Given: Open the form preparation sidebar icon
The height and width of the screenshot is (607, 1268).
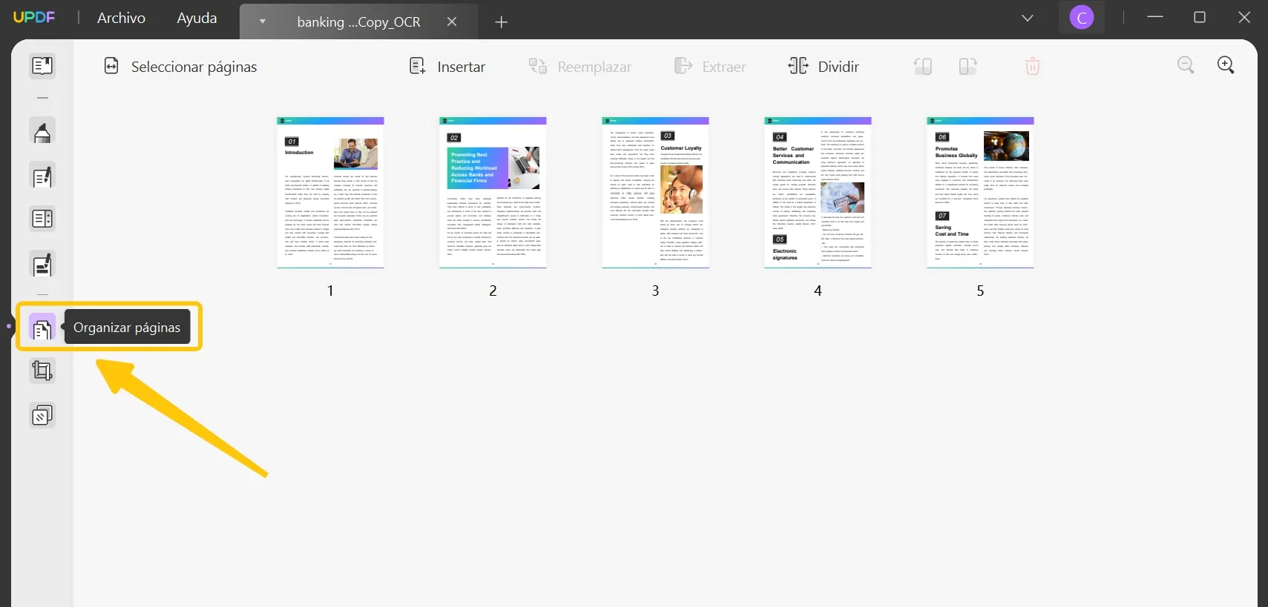Looking at the screenshot, I should pos(42,219).
